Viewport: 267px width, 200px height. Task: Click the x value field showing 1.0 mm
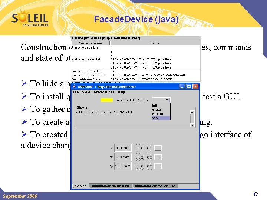[x=123, y=148]
